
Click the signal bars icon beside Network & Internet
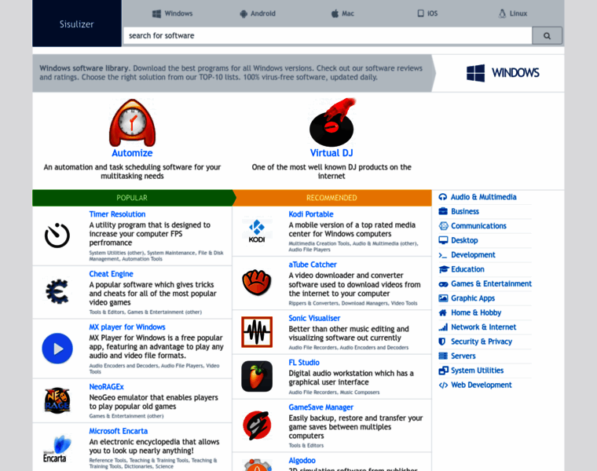pos(443,327)
